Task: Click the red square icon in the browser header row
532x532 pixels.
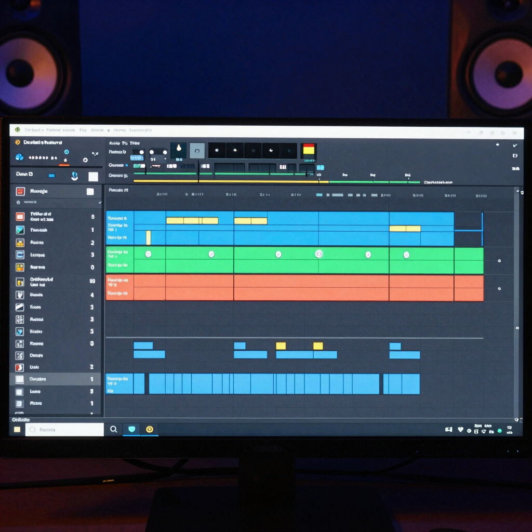Action: 20,191
